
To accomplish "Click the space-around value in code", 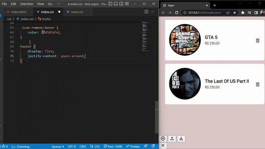I will pos(72,56).
